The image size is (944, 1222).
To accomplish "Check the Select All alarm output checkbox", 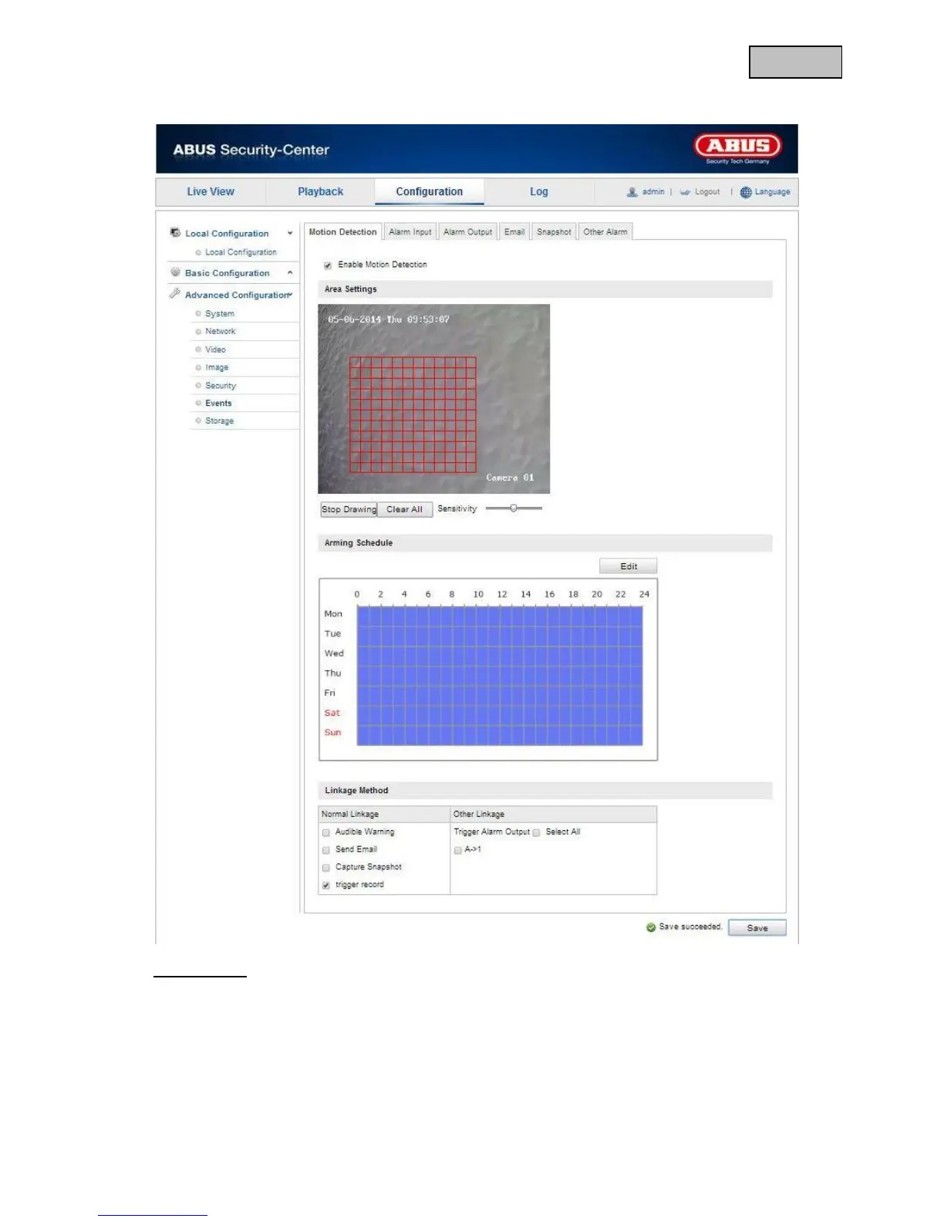I will point(537,832).
